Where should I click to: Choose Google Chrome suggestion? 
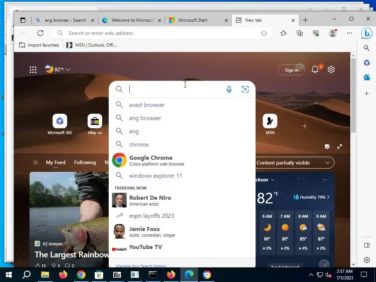click(x=182, y=160)
